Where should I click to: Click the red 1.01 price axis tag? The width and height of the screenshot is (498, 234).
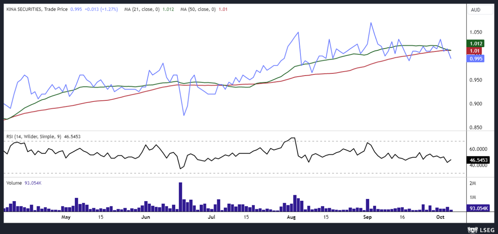pyautogui.click(x=474, y=51)
